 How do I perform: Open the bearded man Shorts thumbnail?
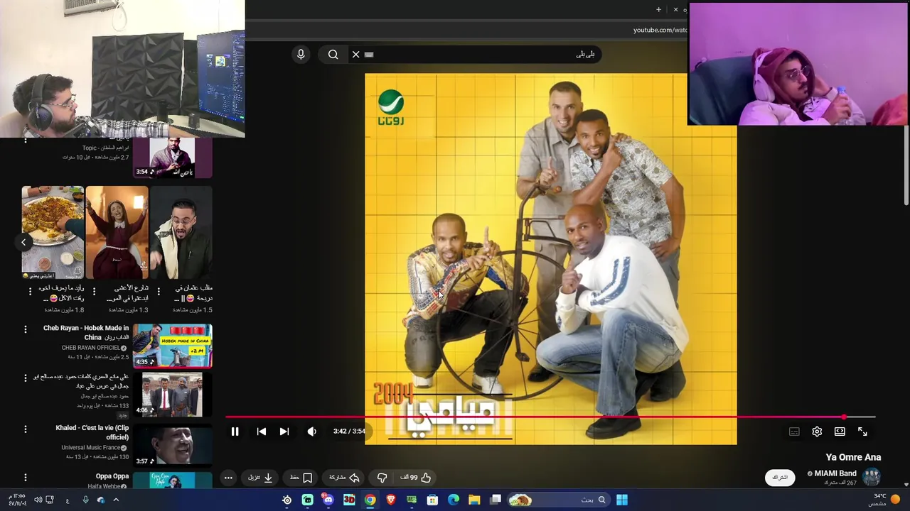pos(181,233)
